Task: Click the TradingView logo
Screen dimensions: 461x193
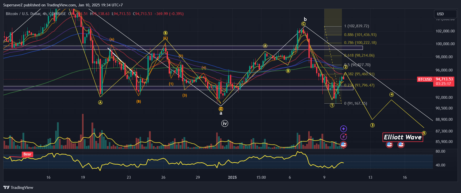Action: [18, 187]
